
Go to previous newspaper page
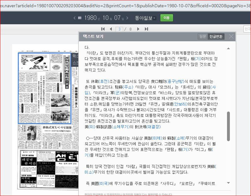[111, 29]
